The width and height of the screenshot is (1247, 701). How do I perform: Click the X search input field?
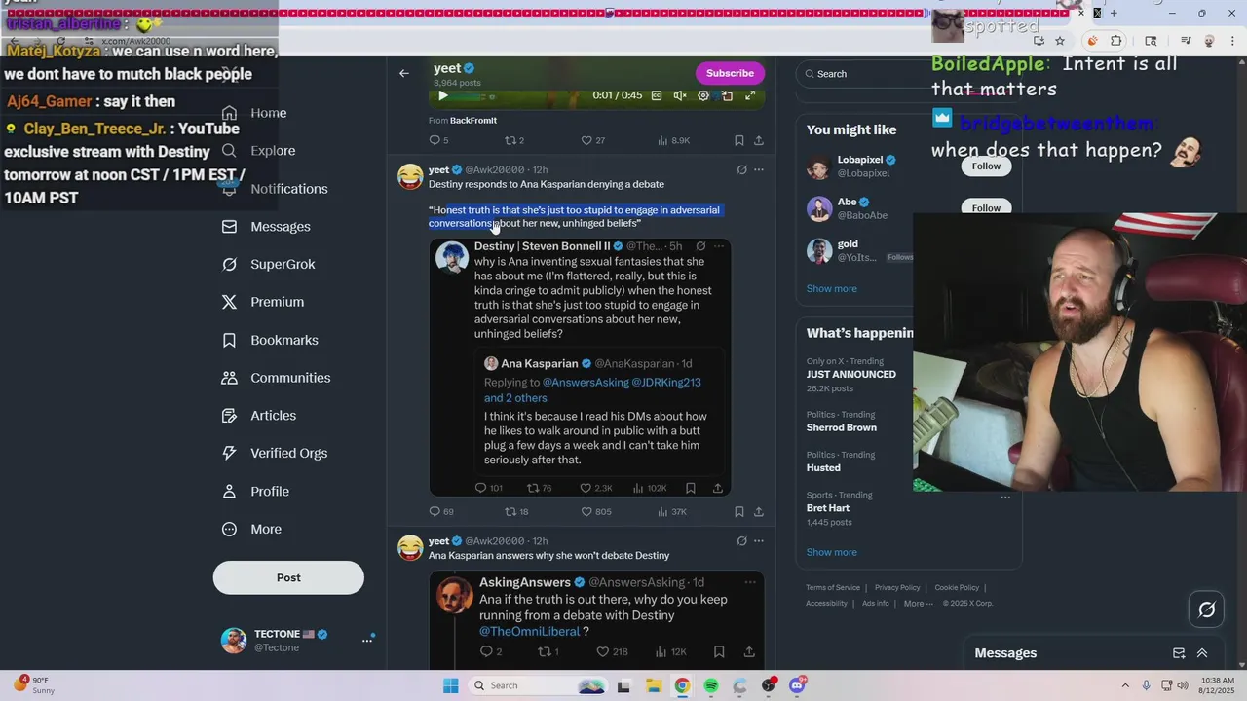pos(862,74)
